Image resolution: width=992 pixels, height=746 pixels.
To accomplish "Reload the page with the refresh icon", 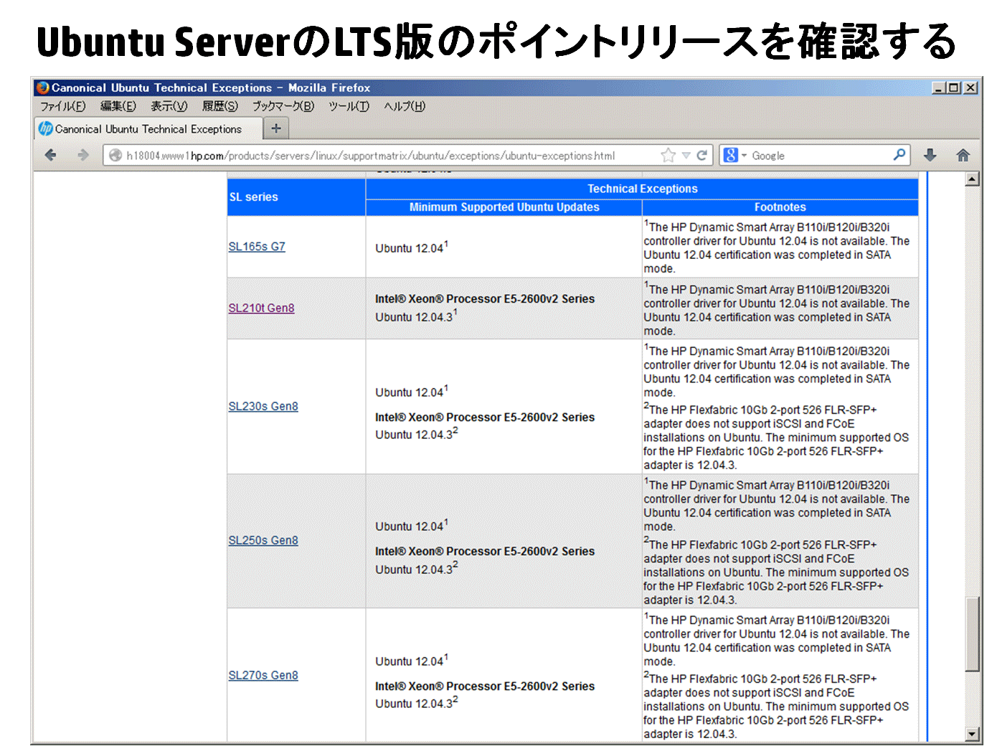I will pyautogui.click(x=702, y=155).
